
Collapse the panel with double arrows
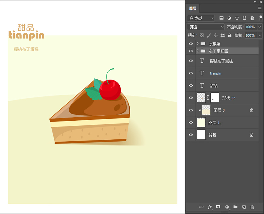tap(255, 2)
